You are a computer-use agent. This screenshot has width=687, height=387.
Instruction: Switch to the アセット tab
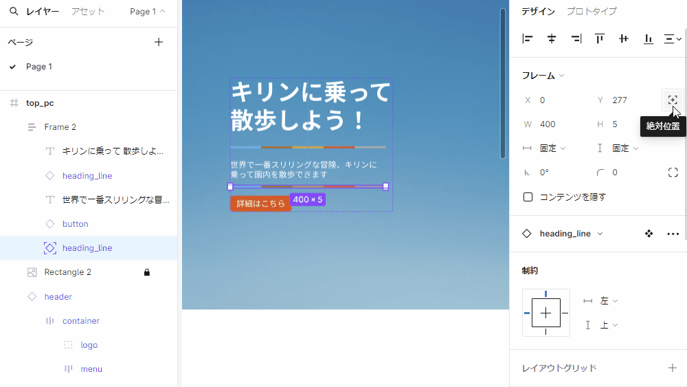88,12
